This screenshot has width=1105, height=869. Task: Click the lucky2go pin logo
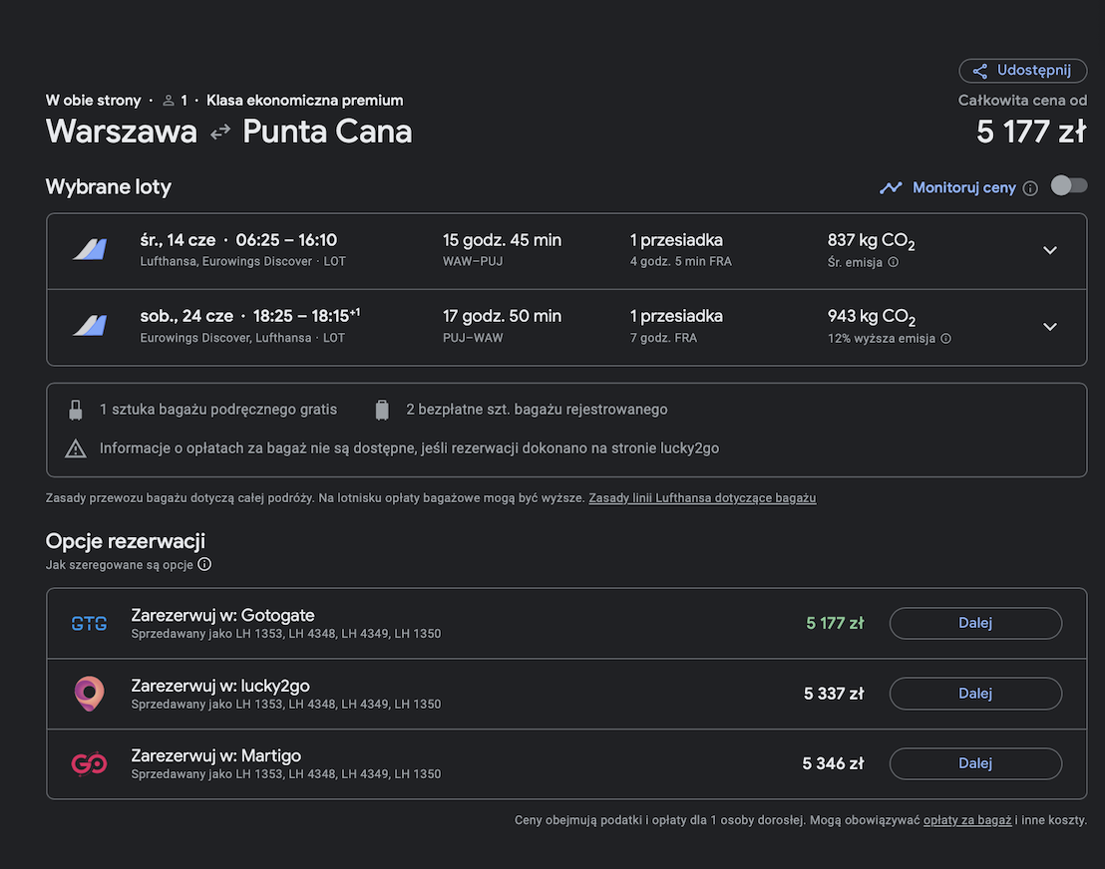click(x=90, y=693)
